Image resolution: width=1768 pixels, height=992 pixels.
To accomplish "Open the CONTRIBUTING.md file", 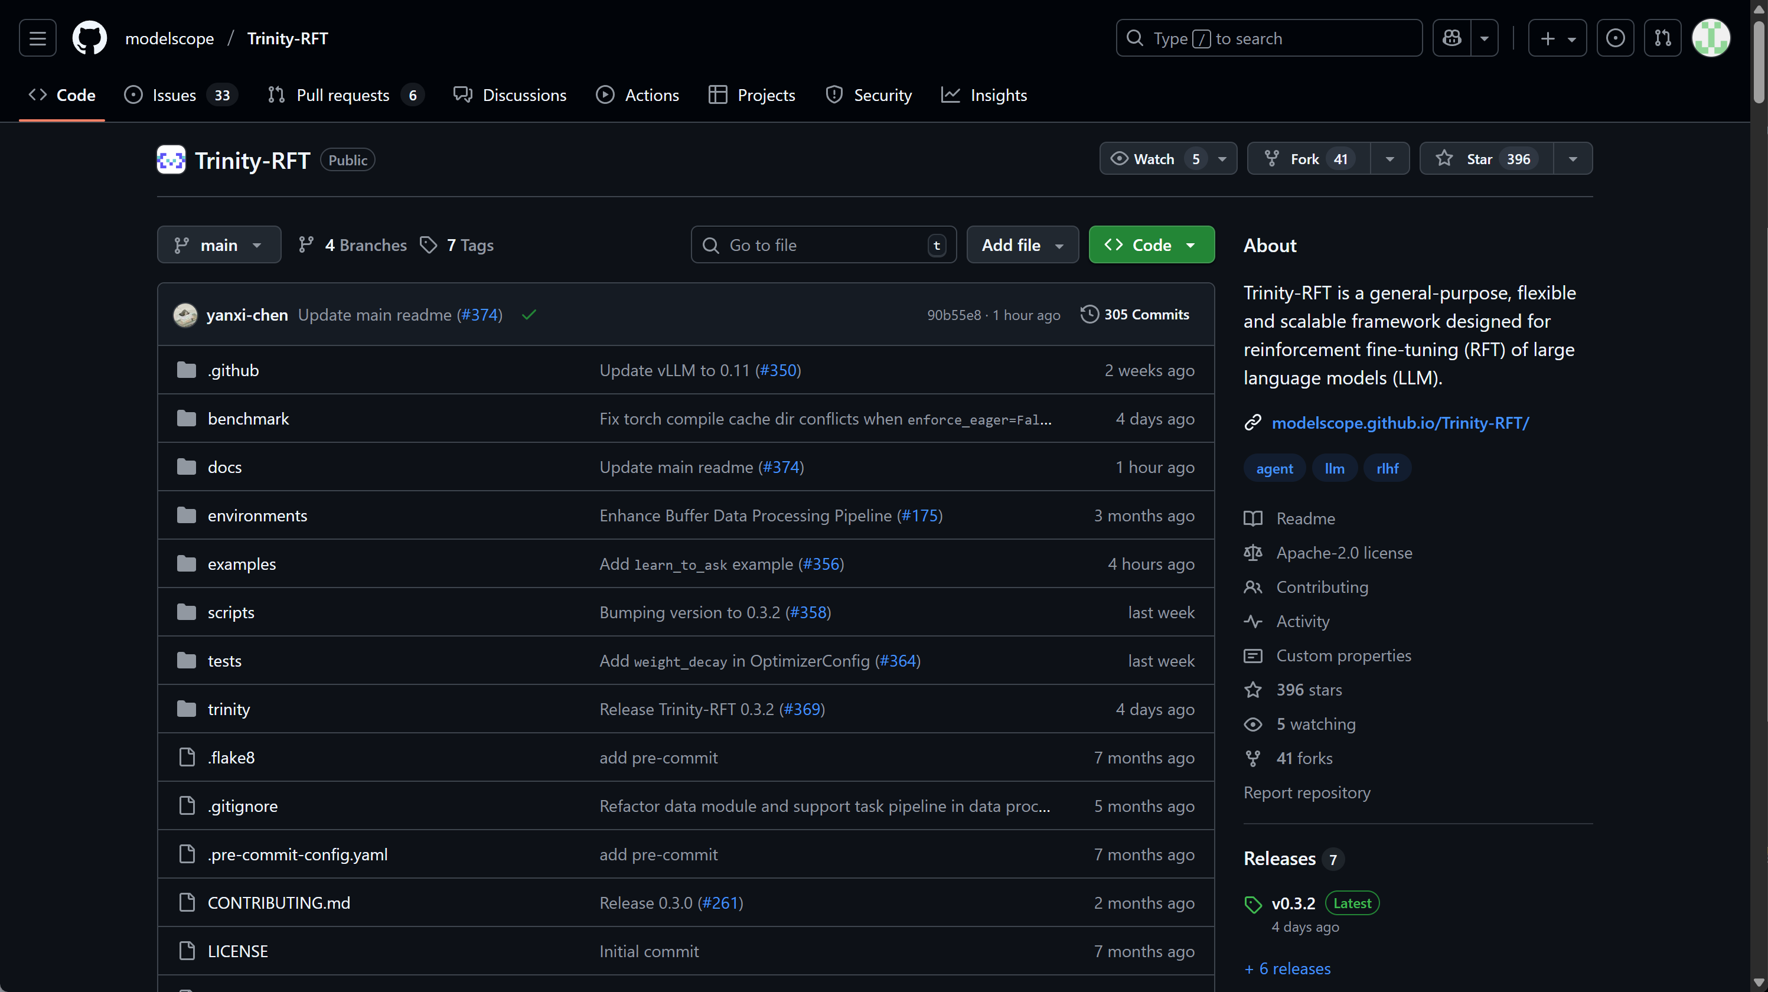I will [x=279, y=903].
